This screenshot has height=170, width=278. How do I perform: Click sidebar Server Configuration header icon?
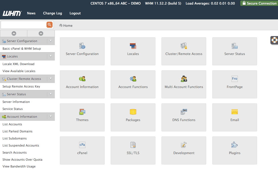click(4, 41)
